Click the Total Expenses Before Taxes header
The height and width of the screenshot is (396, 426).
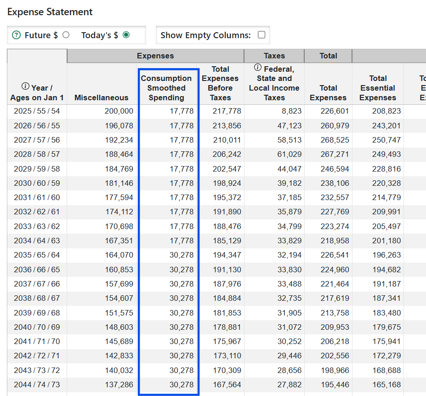(x=220, y=83)
